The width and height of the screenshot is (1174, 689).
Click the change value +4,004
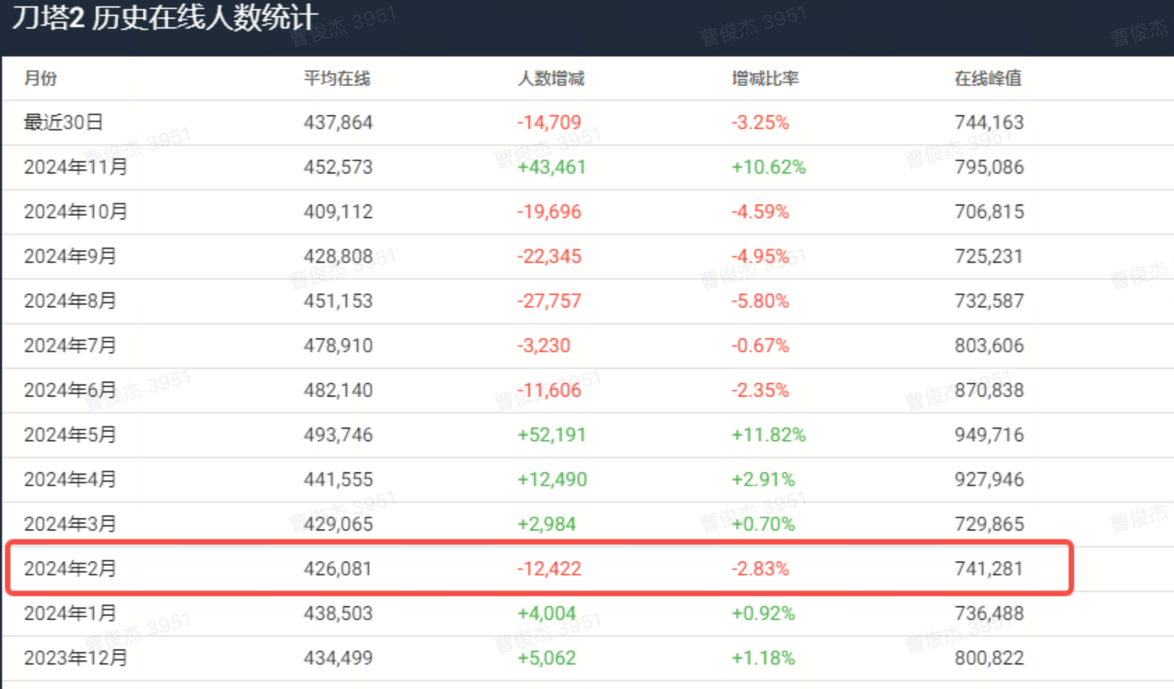(x=547, y=614)
